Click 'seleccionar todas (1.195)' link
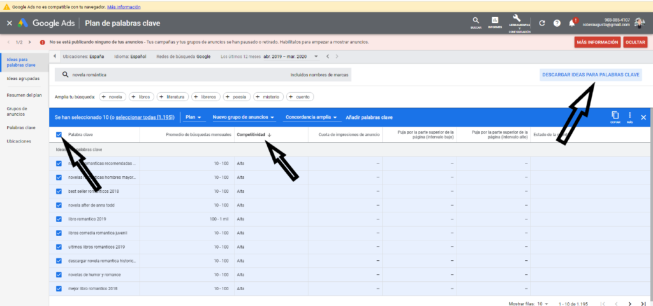The image size is (653, 306). click(x=145, y=118)
